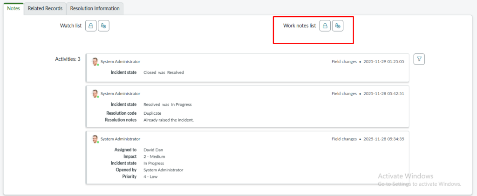Click avatar on the Assigned to David Dan activity
The height and width of the screenshot is (196, 477).
point(95,139)
